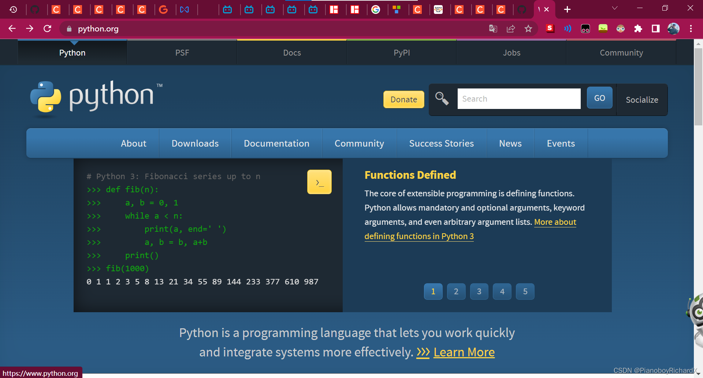Select the Jobs tab in top bar
The height and width of the screenshot is (378, 703).
pos(512,53)
